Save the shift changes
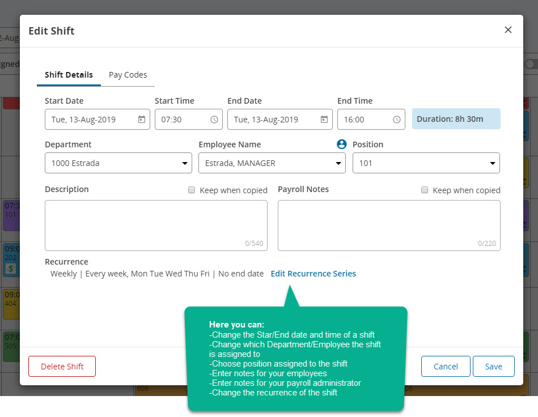 click(x=493, y=366)
